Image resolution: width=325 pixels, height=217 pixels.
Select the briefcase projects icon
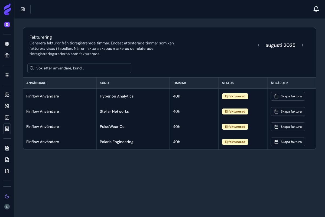click(x=7, y=55)
